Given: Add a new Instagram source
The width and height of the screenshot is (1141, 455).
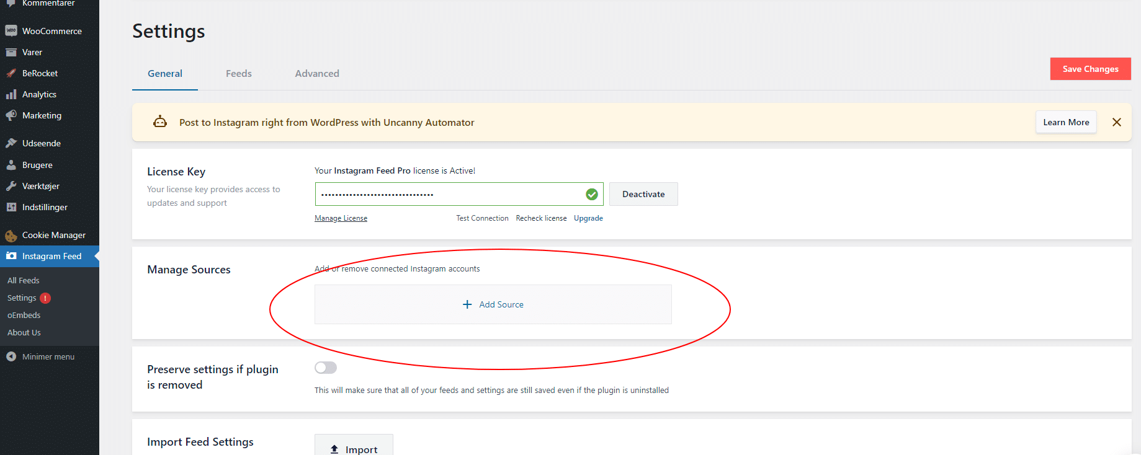Looking at the screenshot, I should click(x=493, y=304).
